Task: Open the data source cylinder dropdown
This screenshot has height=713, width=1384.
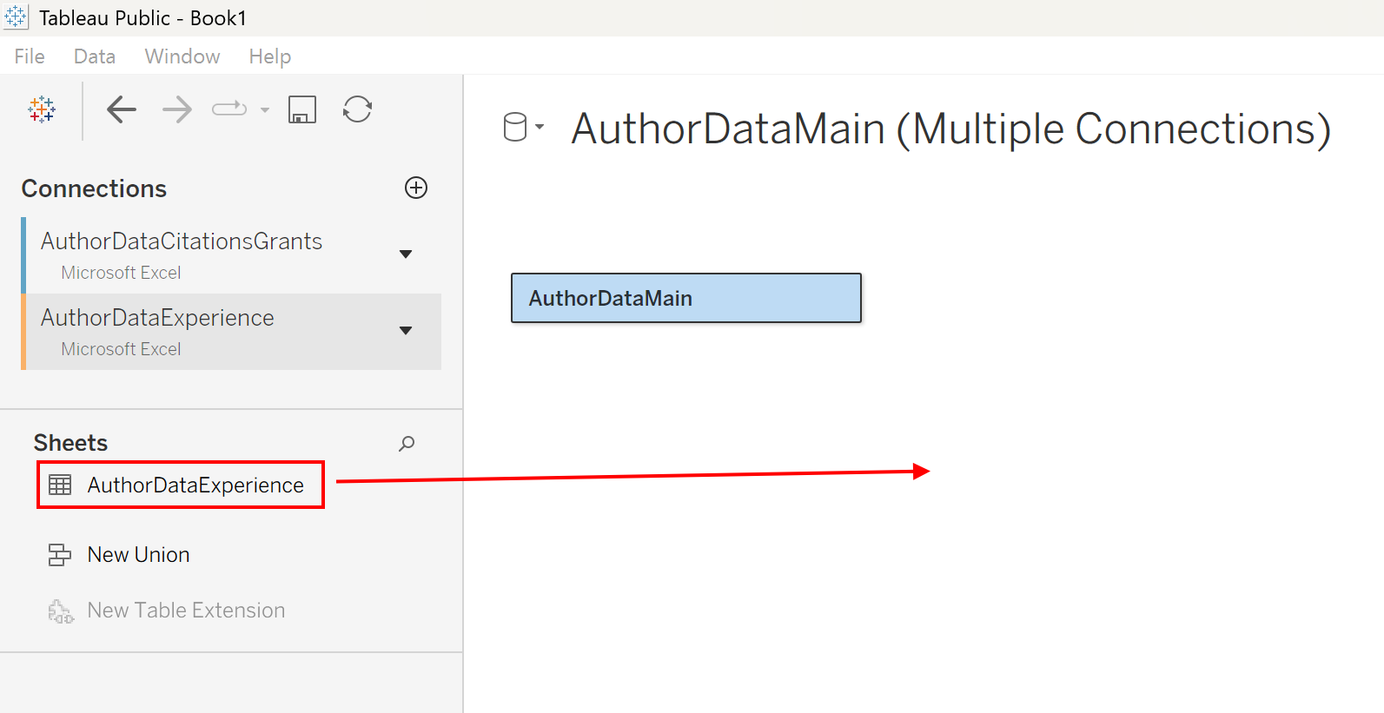Action: 524,128
